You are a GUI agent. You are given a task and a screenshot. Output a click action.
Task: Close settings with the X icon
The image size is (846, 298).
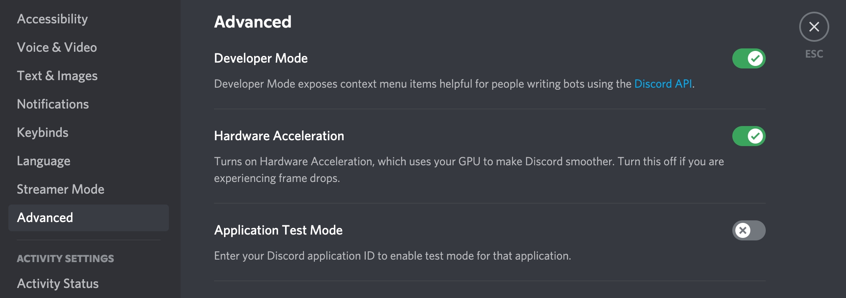coord(814,27)
